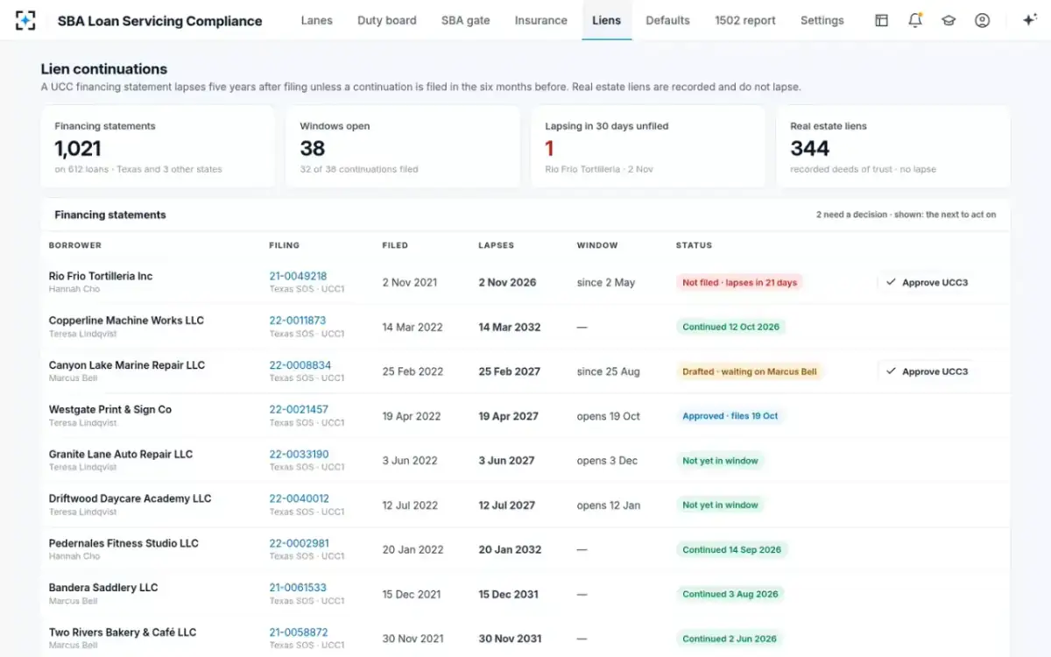Viewport: 1051px width, 657px height.
Task: Open filing 22-0011873
Action: pos(298,321)
